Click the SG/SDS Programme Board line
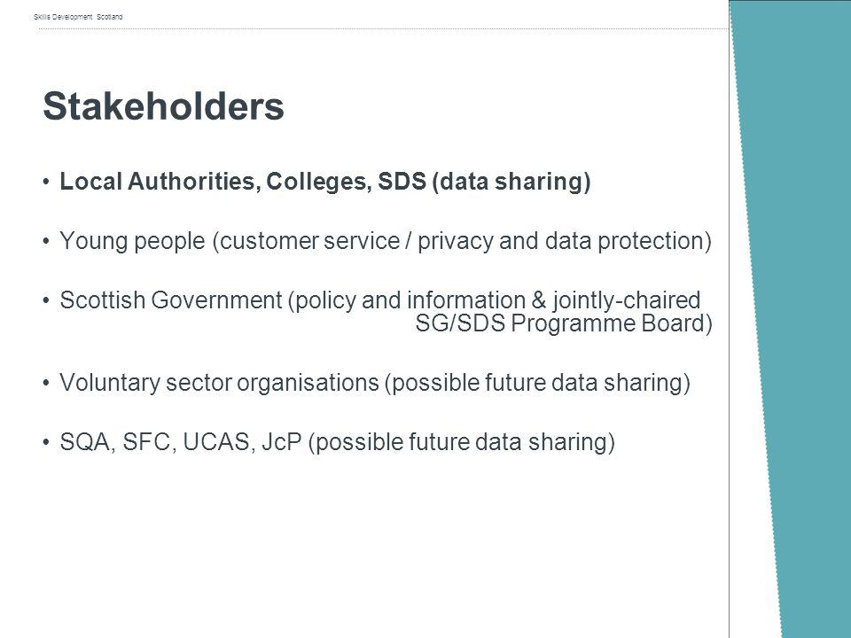This screenshot has height=638, width=851. tap(564, 324)
